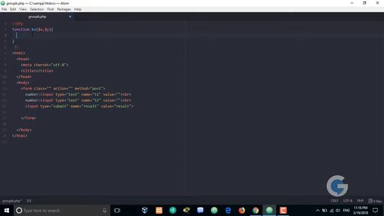Click the taskbar search box
This screenshot has width=384, height=216.
click(62, 211)
